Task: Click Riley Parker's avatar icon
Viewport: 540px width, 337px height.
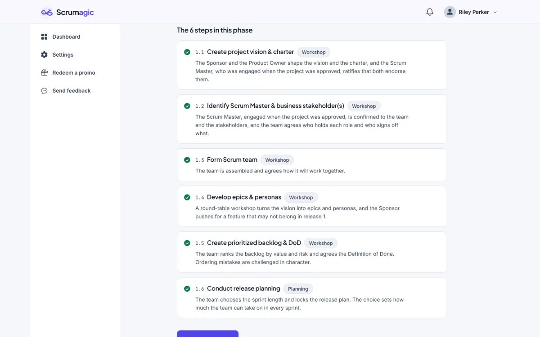Action: pyautogui.click(x=450, y=12)
